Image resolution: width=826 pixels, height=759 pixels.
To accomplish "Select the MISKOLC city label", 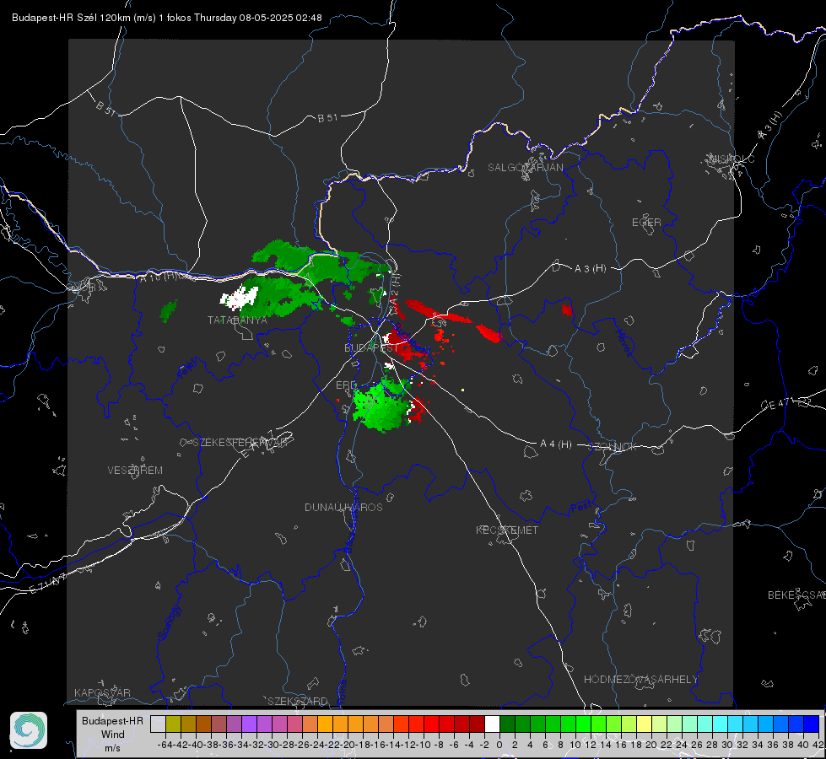I will click(732, 159).
